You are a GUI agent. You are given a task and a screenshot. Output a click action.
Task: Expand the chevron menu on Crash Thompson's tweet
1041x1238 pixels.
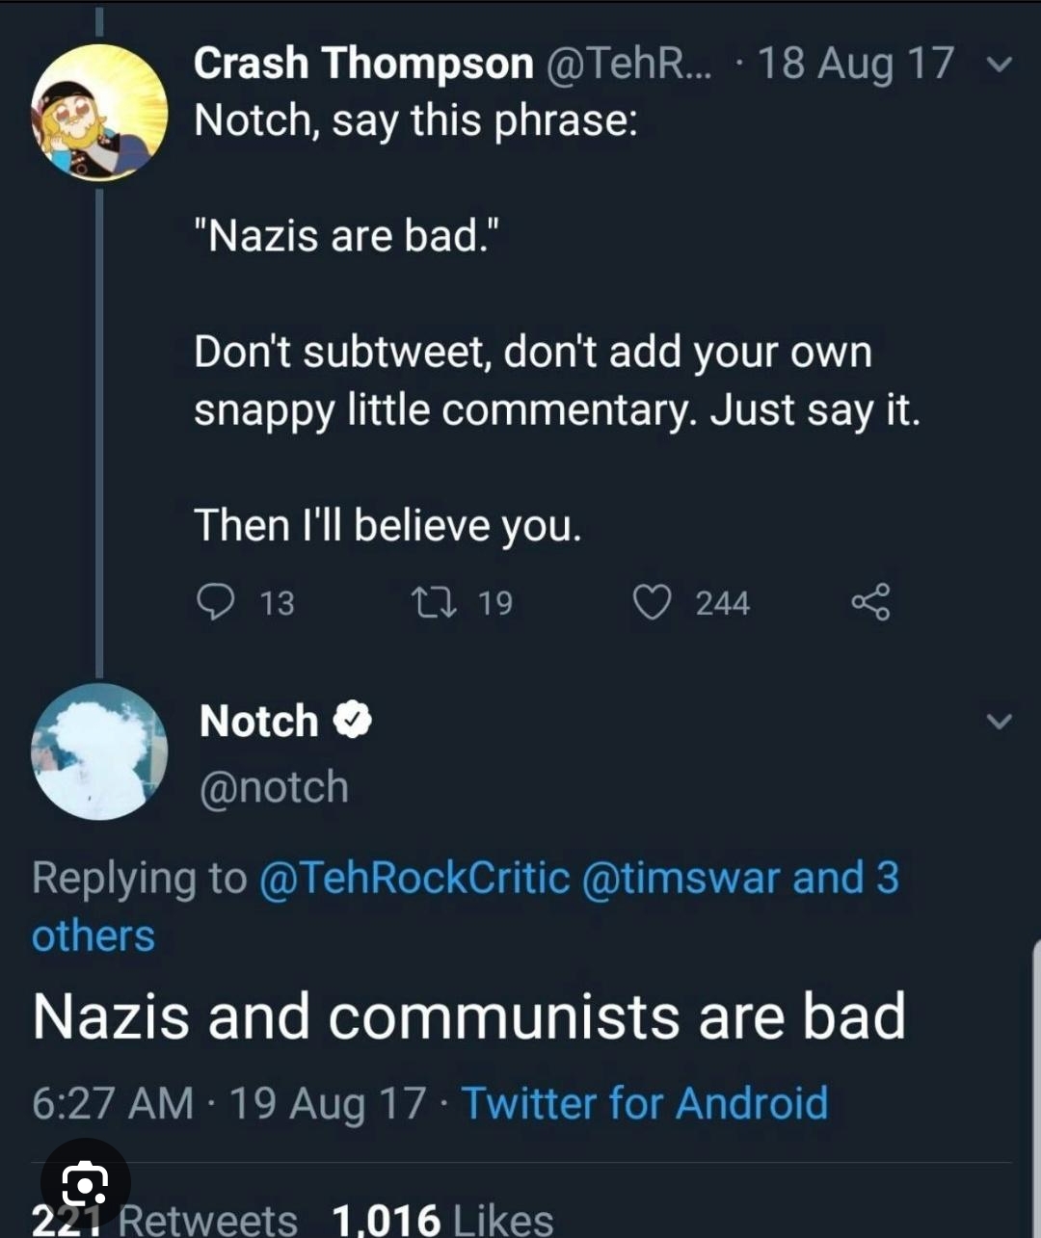1000,65
